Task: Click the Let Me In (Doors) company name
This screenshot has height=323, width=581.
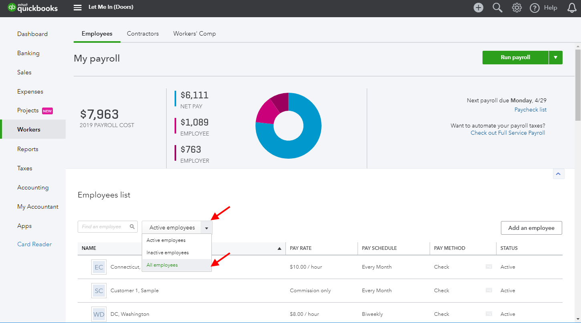Action: (x=111, y=7)
